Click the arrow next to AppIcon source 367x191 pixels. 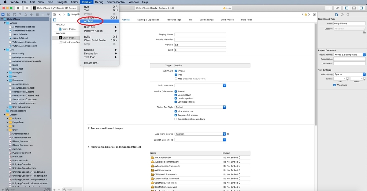pos(228,134)
